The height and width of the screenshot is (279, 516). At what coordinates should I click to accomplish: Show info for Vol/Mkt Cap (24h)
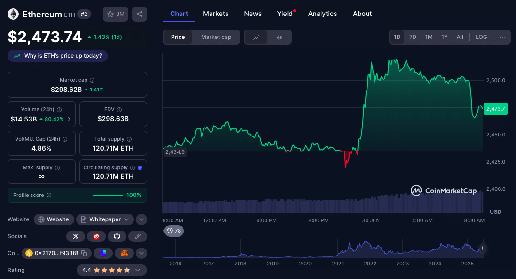65,139
